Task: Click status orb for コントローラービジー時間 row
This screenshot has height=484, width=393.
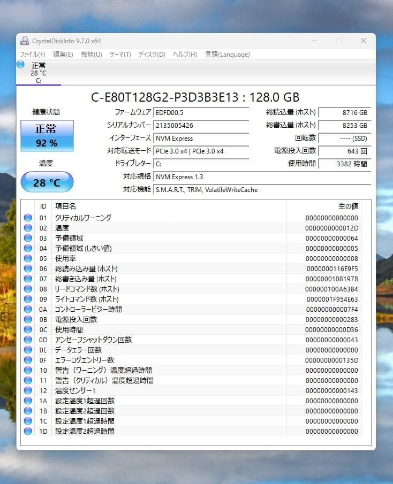Action: [x=28, y=309]
